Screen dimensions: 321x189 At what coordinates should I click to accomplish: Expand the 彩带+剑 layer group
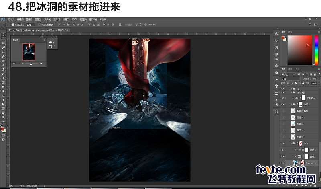point(291,92)
